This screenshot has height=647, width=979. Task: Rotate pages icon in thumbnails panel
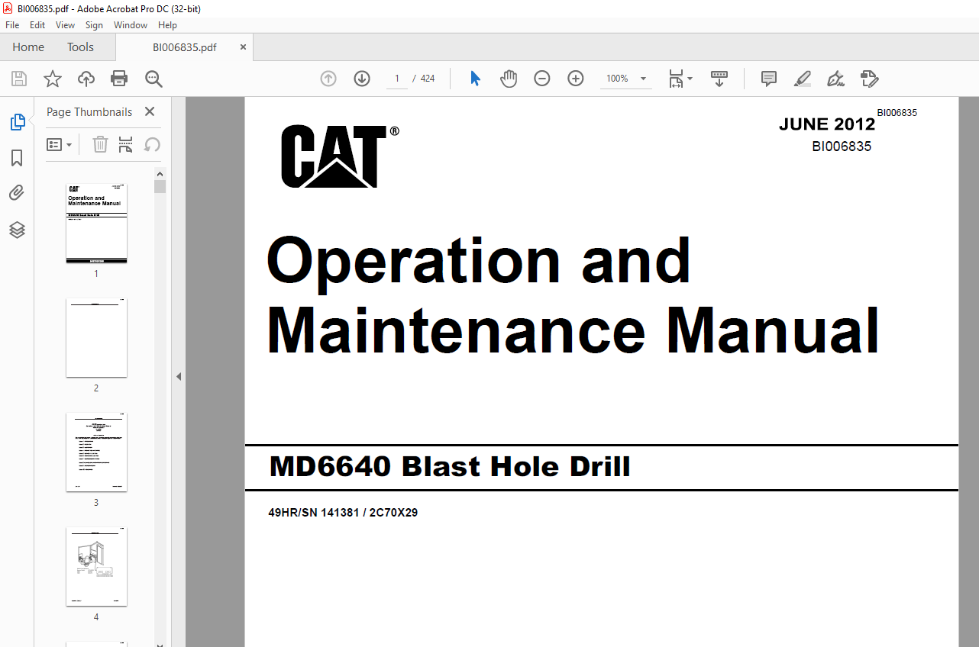[x=152, y=144]
